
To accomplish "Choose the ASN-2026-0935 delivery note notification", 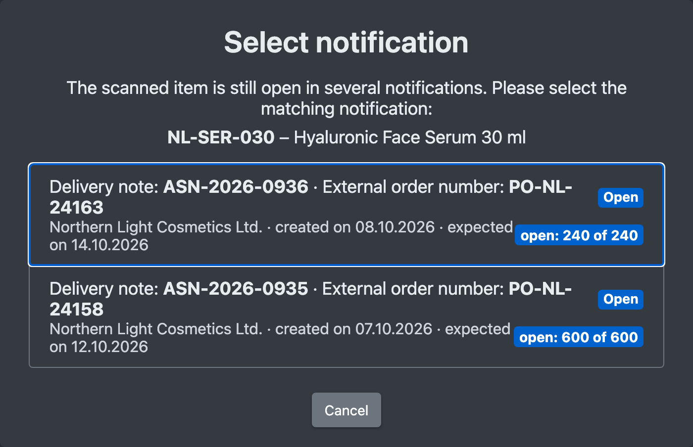I will (346, 317).
